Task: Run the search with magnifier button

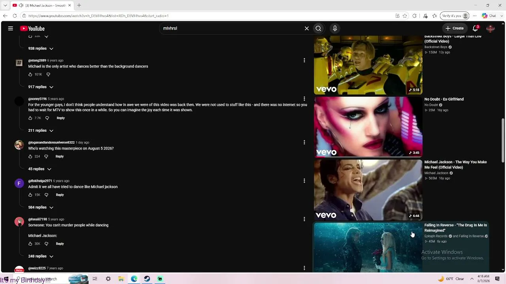Action: [318, 28]
